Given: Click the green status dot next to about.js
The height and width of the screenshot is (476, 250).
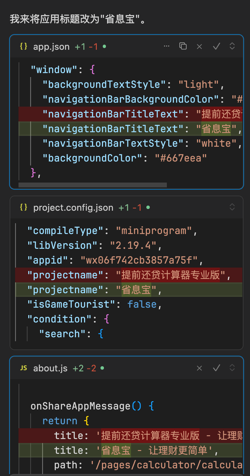Looking at the screenshot, I should click(102, 368).
